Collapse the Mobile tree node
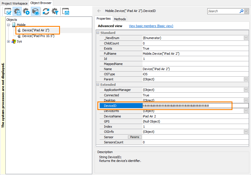Screen dimensions: 251x175 point(9,25)
